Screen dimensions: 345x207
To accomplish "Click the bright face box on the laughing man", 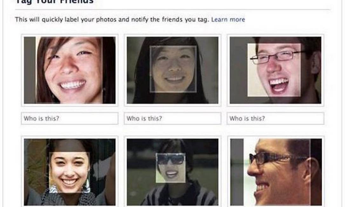I will click(x=274, y=70).
